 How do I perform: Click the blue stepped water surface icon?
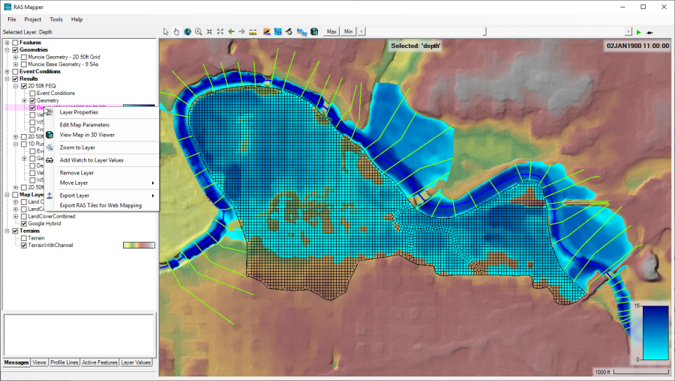click(301, 31)
